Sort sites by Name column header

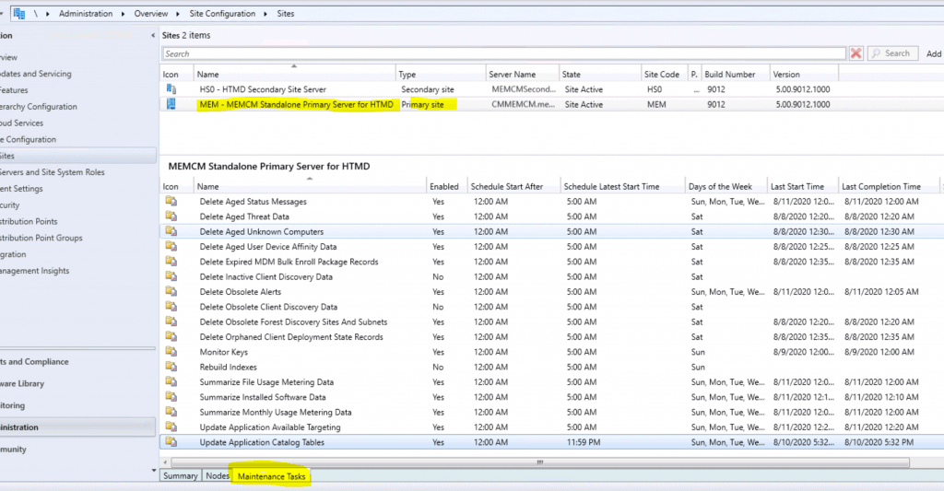coord(294,74)
